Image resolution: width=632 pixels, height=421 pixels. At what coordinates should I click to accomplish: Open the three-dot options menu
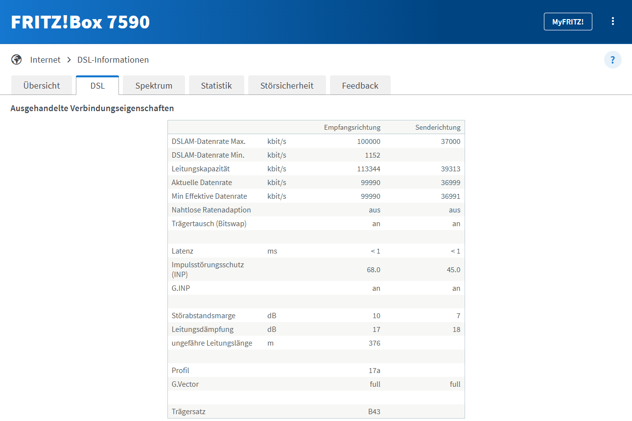point(612,22)
